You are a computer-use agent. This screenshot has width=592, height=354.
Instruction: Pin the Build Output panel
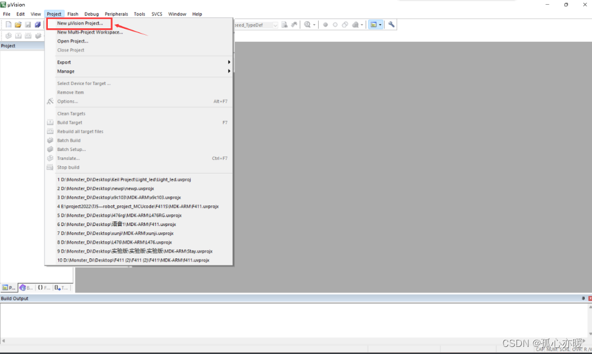[583, 298]
